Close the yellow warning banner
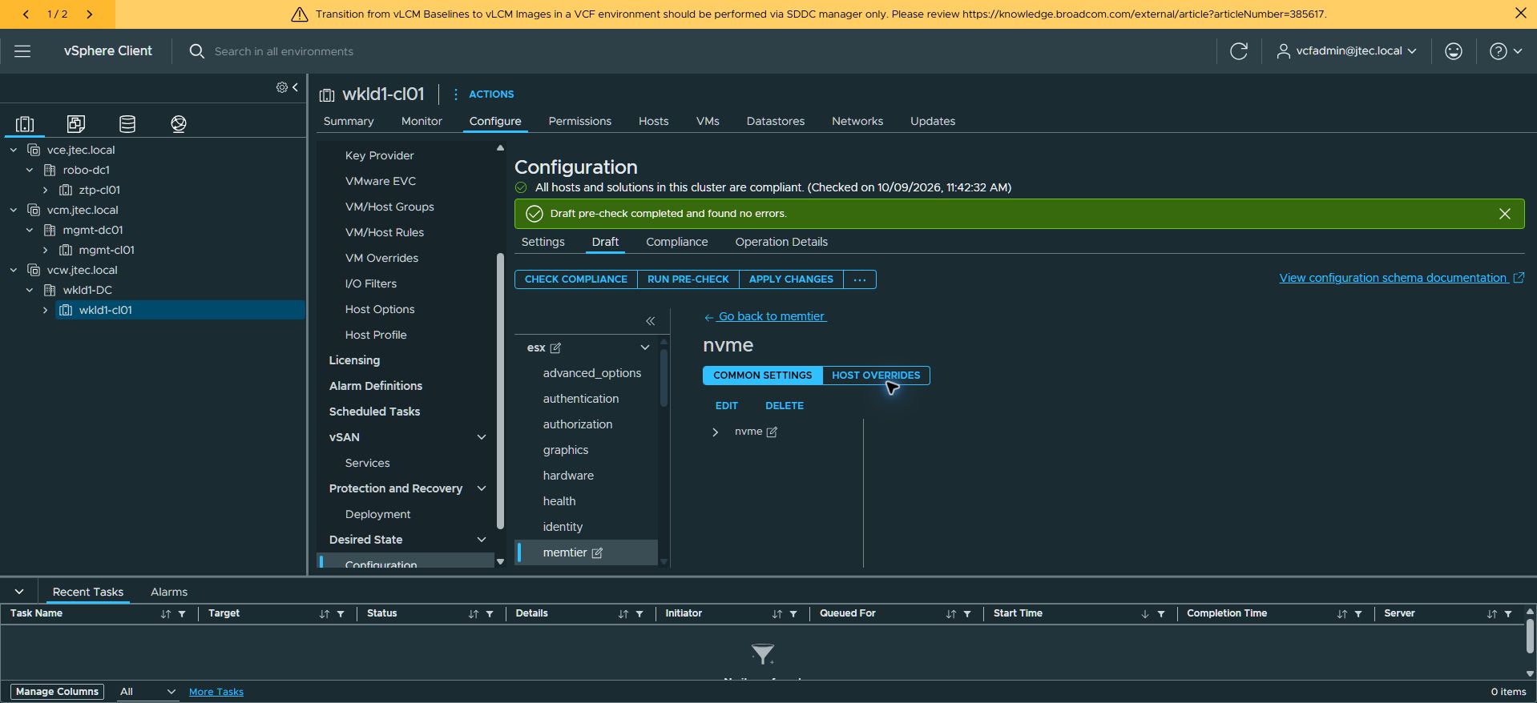 coord(1520,14)
